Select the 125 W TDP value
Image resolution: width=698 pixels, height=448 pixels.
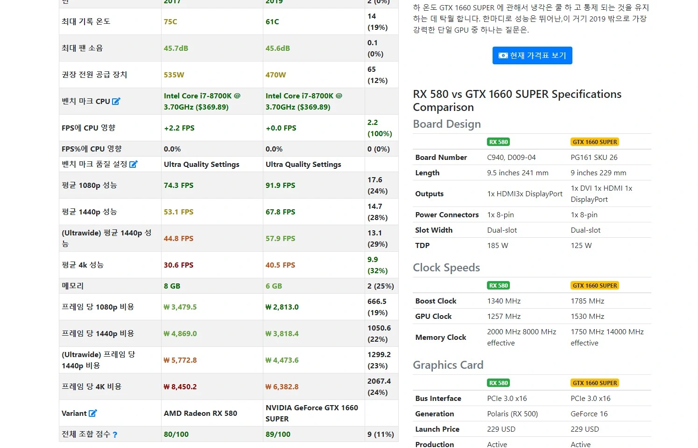(x=581, y=245)
